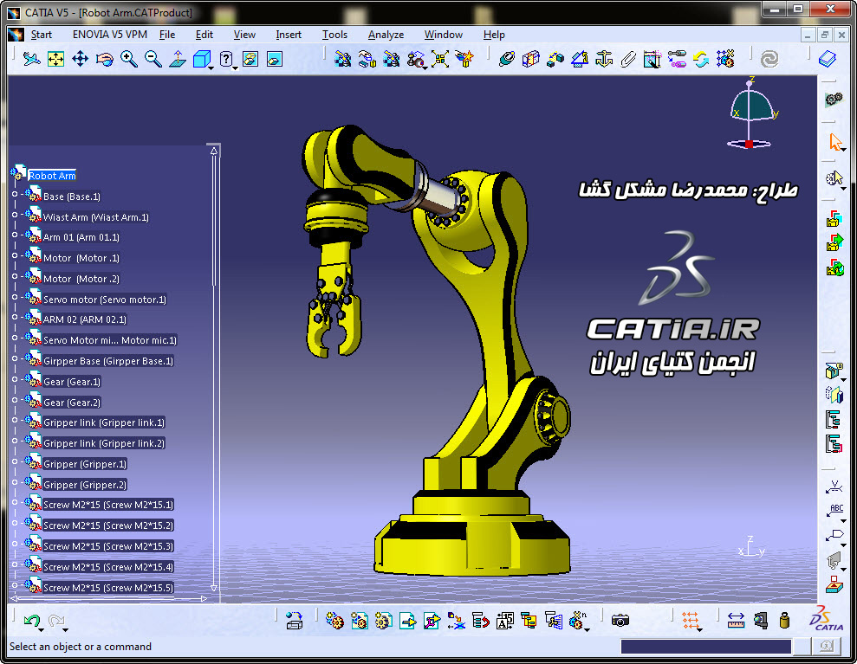Select the Measure Between ruler tool
The height and width of the screenshot is (664, 857).
(x=737, y=621)
